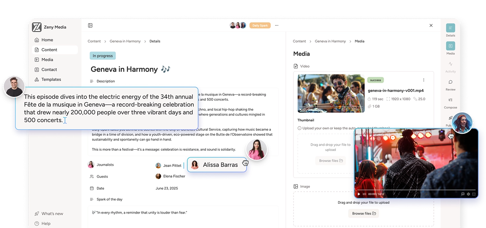Click the 1920 x 1080 resolution icon
Viewport: 486px width, 228px height.
pos(388,99)
